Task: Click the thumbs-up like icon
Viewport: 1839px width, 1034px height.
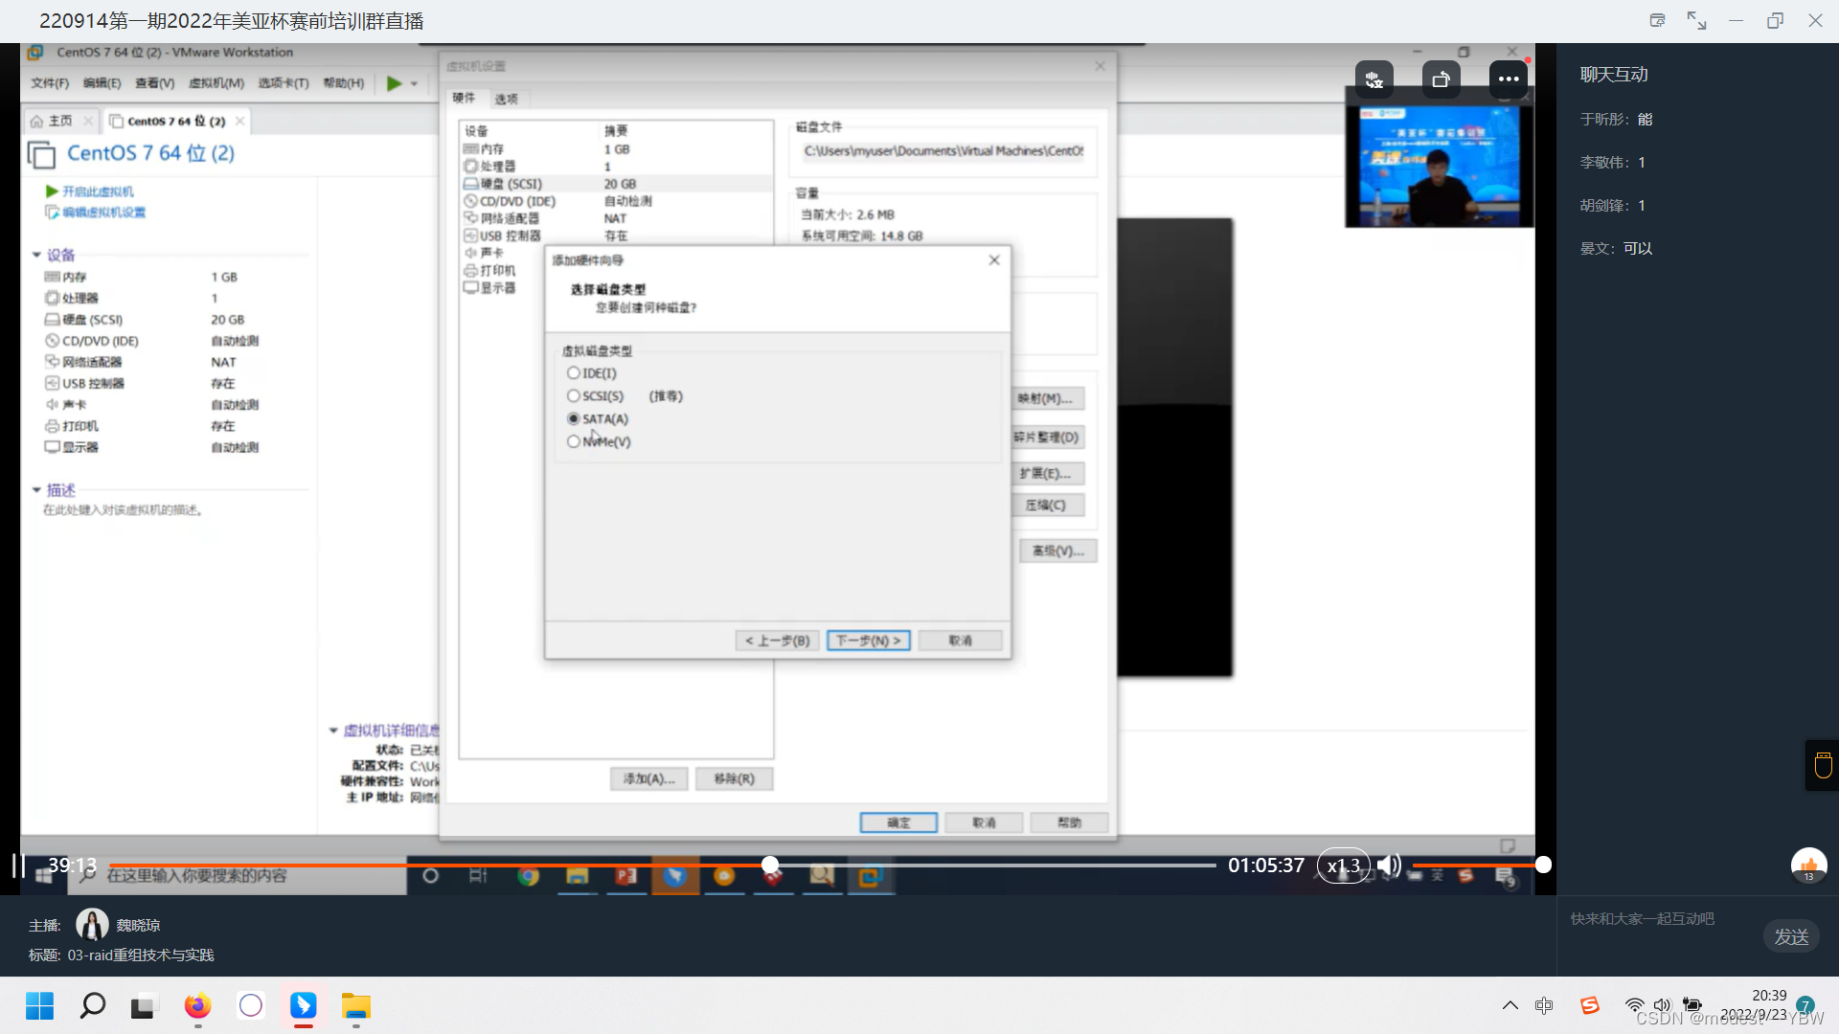Action: [x=1808, y=865]
